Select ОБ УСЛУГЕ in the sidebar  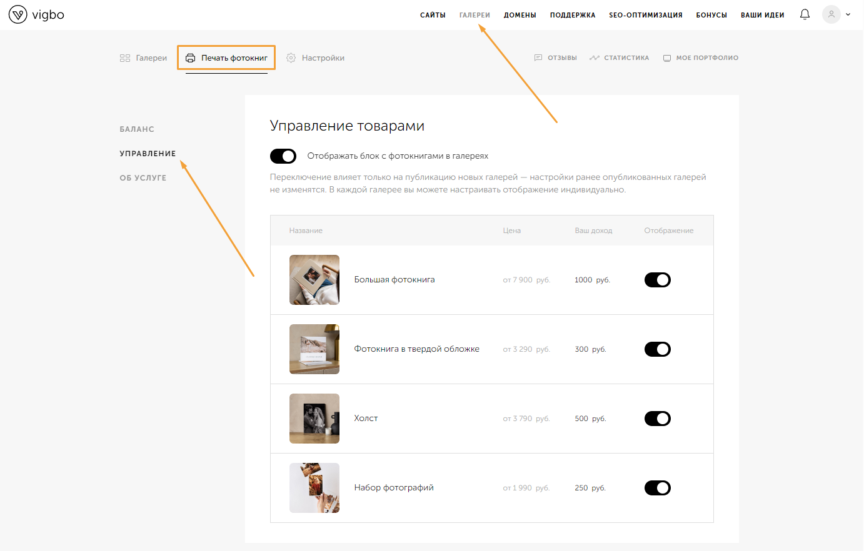tap(143, 178)
